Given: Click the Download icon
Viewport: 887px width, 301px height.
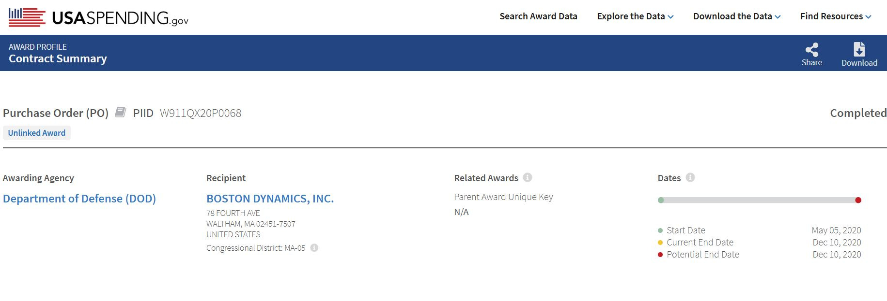Looking at the screenshot, I should coord(859,49).
